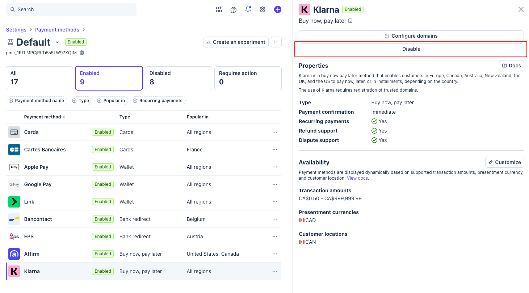Close the Klarna details panel

click(x=521, y=9)
